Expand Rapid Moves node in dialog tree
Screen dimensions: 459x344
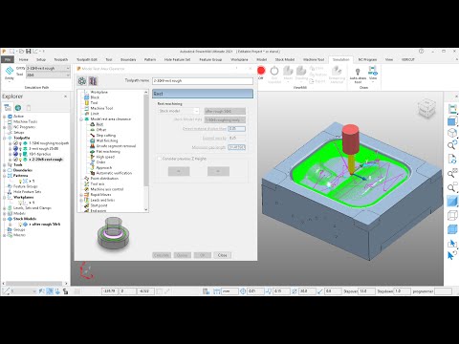point(81,195)
